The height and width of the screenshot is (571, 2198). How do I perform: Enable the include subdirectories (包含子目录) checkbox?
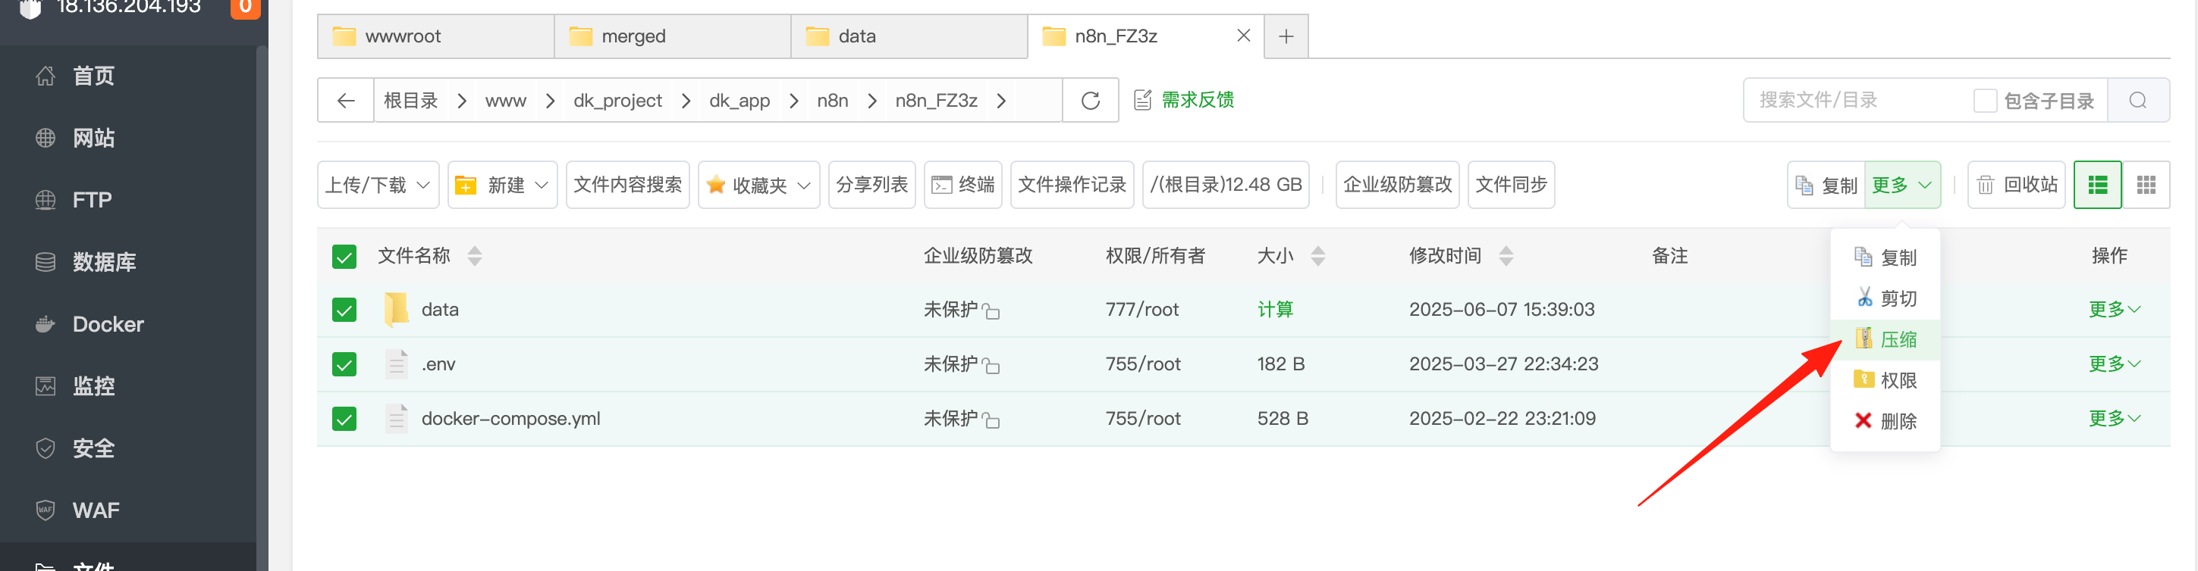coord(1985,101)
